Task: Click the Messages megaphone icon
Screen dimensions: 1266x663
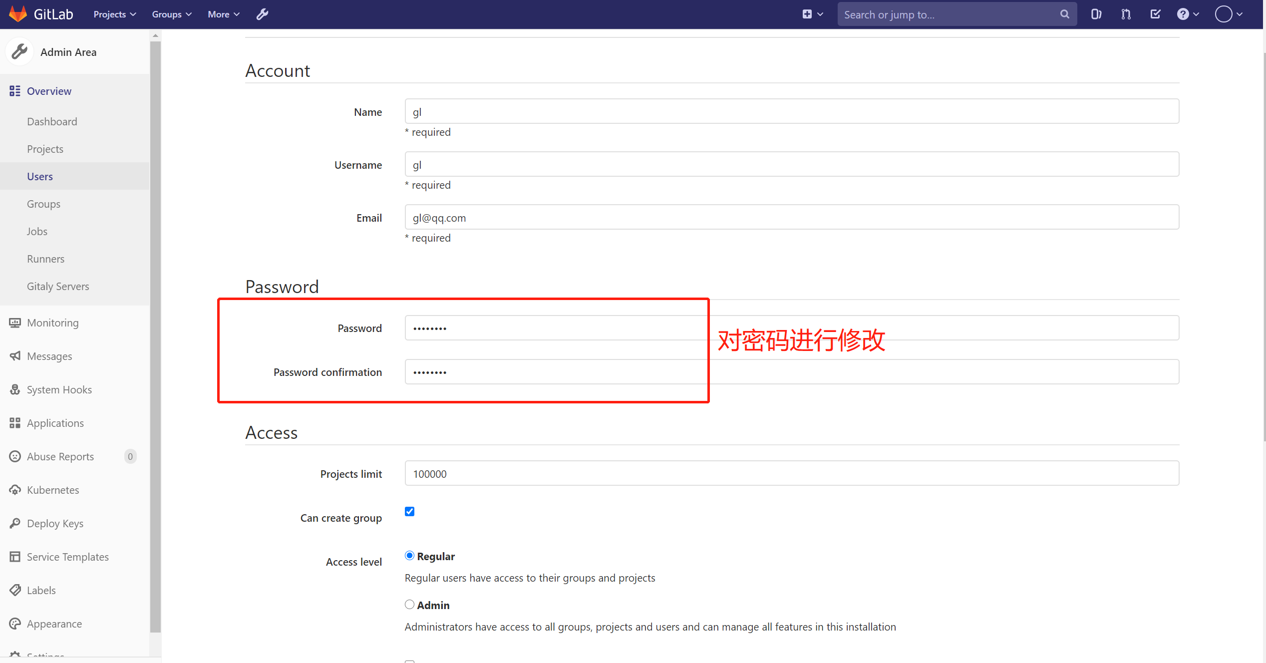Action: [15, 356]
